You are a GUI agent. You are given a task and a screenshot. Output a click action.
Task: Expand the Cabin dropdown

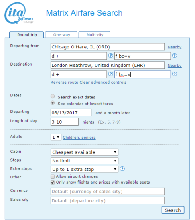click(85, 152)
